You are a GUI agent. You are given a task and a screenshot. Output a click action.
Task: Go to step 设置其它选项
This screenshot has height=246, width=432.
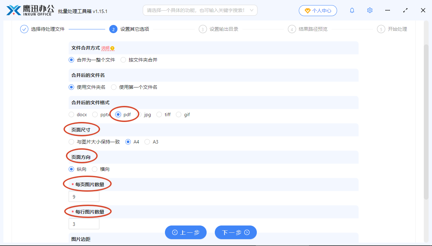click(x=135, y=29)
